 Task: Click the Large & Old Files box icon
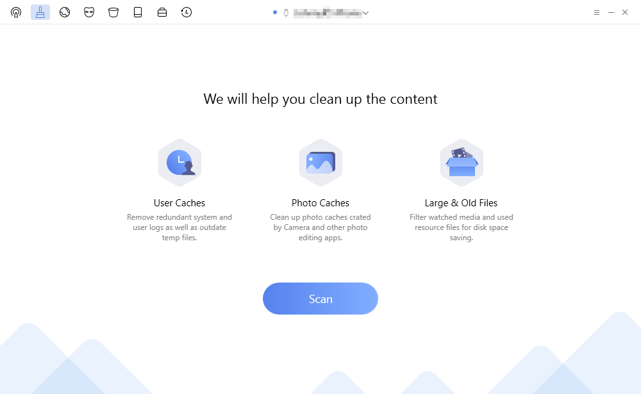(462, 163)
